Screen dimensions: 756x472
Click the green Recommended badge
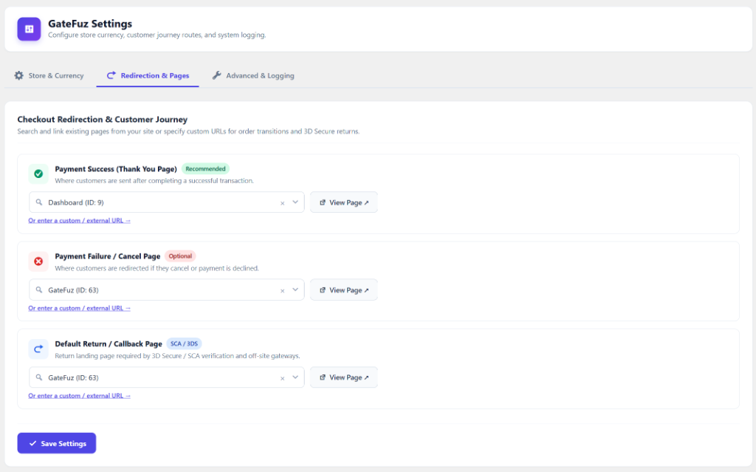click(x=205, y=169)
